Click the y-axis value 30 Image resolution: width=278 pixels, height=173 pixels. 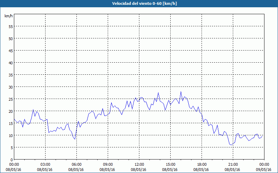11,87
